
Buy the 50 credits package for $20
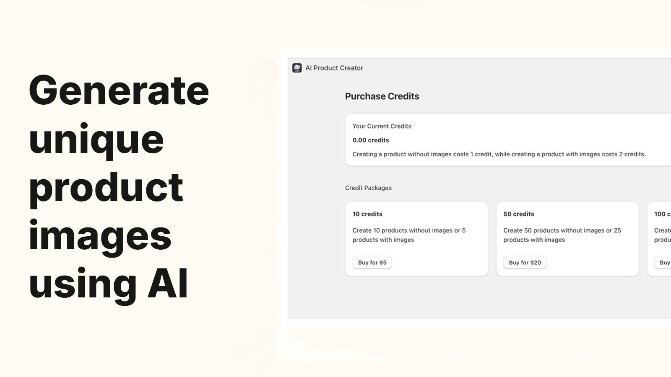point(525,263)
